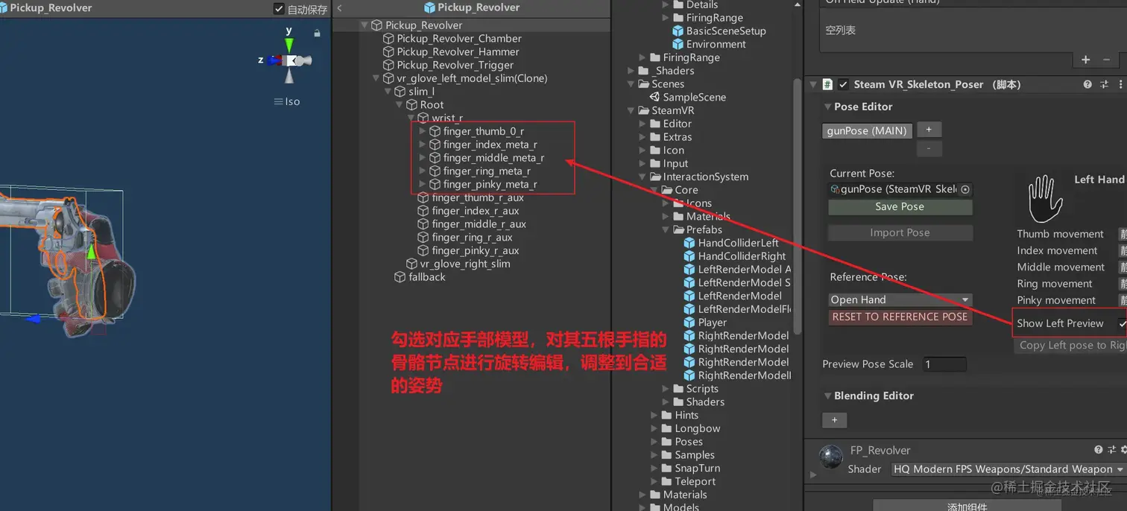Click the cube icon beside Pickup_Revolver_Hammer
This screenshot has height=511, width=1127.
(x=388, y=52)
